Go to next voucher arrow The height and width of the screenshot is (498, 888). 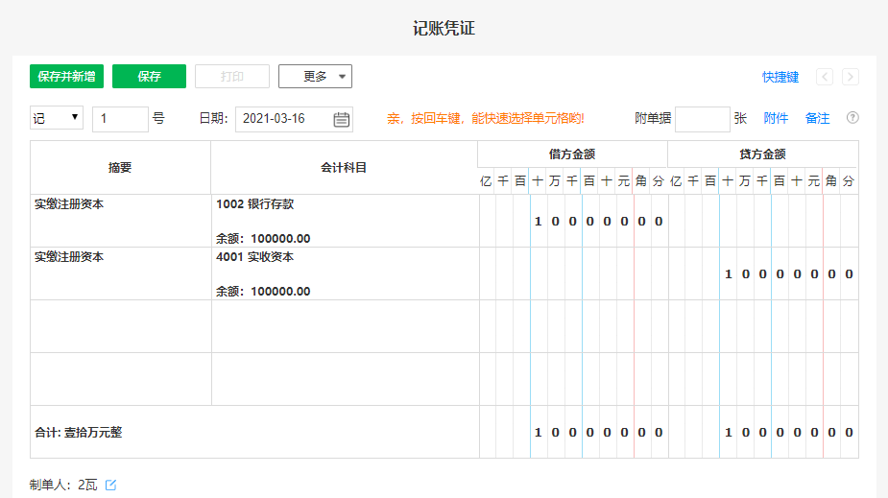pos(850,77)
